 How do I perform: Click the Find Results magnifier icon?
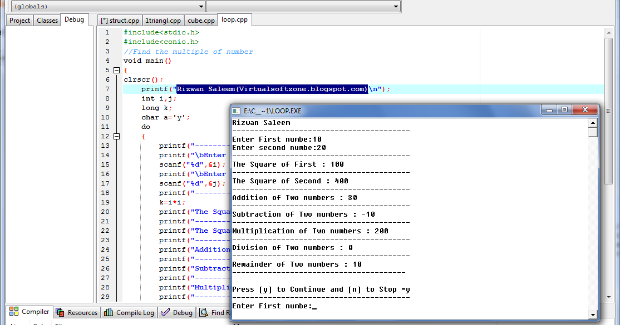pyautogui.click(x=204, y=312)
